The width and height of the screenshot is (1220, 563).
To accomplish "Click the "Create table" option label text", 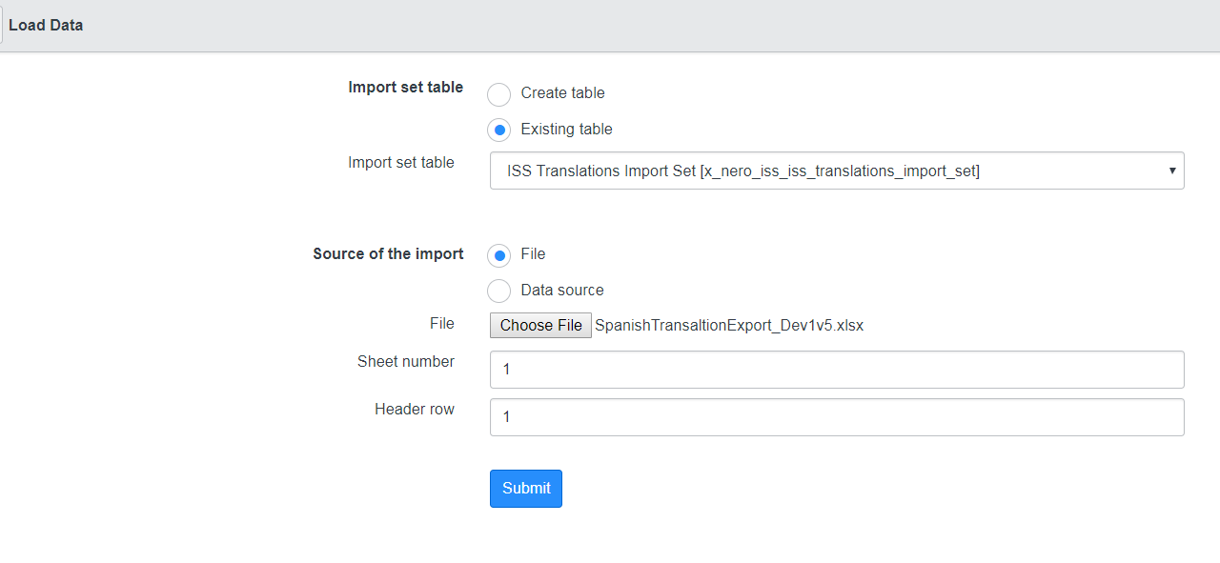I will (x=562, y=93).
